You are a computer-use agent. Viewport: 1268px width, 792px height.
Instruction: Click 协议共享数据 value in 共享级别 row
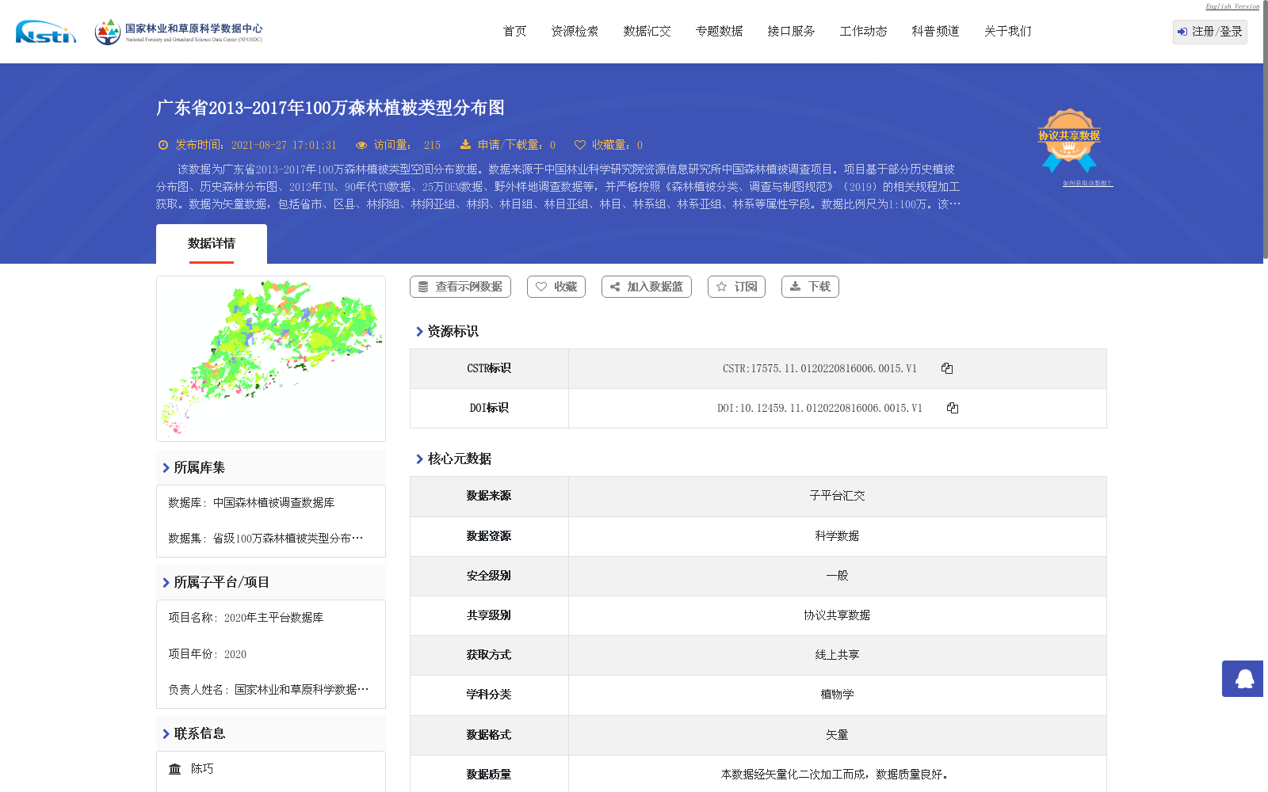click(x=837, y=615)
